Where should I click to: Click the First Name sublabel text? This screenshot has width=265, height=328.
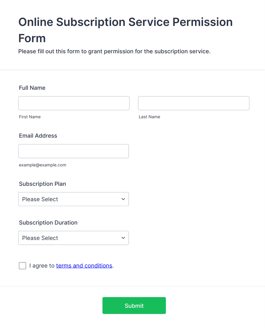click(30, 117)
